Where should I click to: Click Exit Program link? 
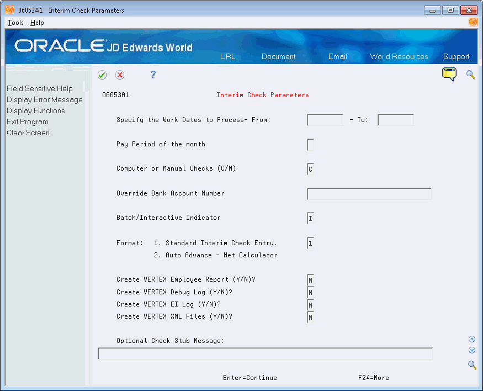point(28,121)
